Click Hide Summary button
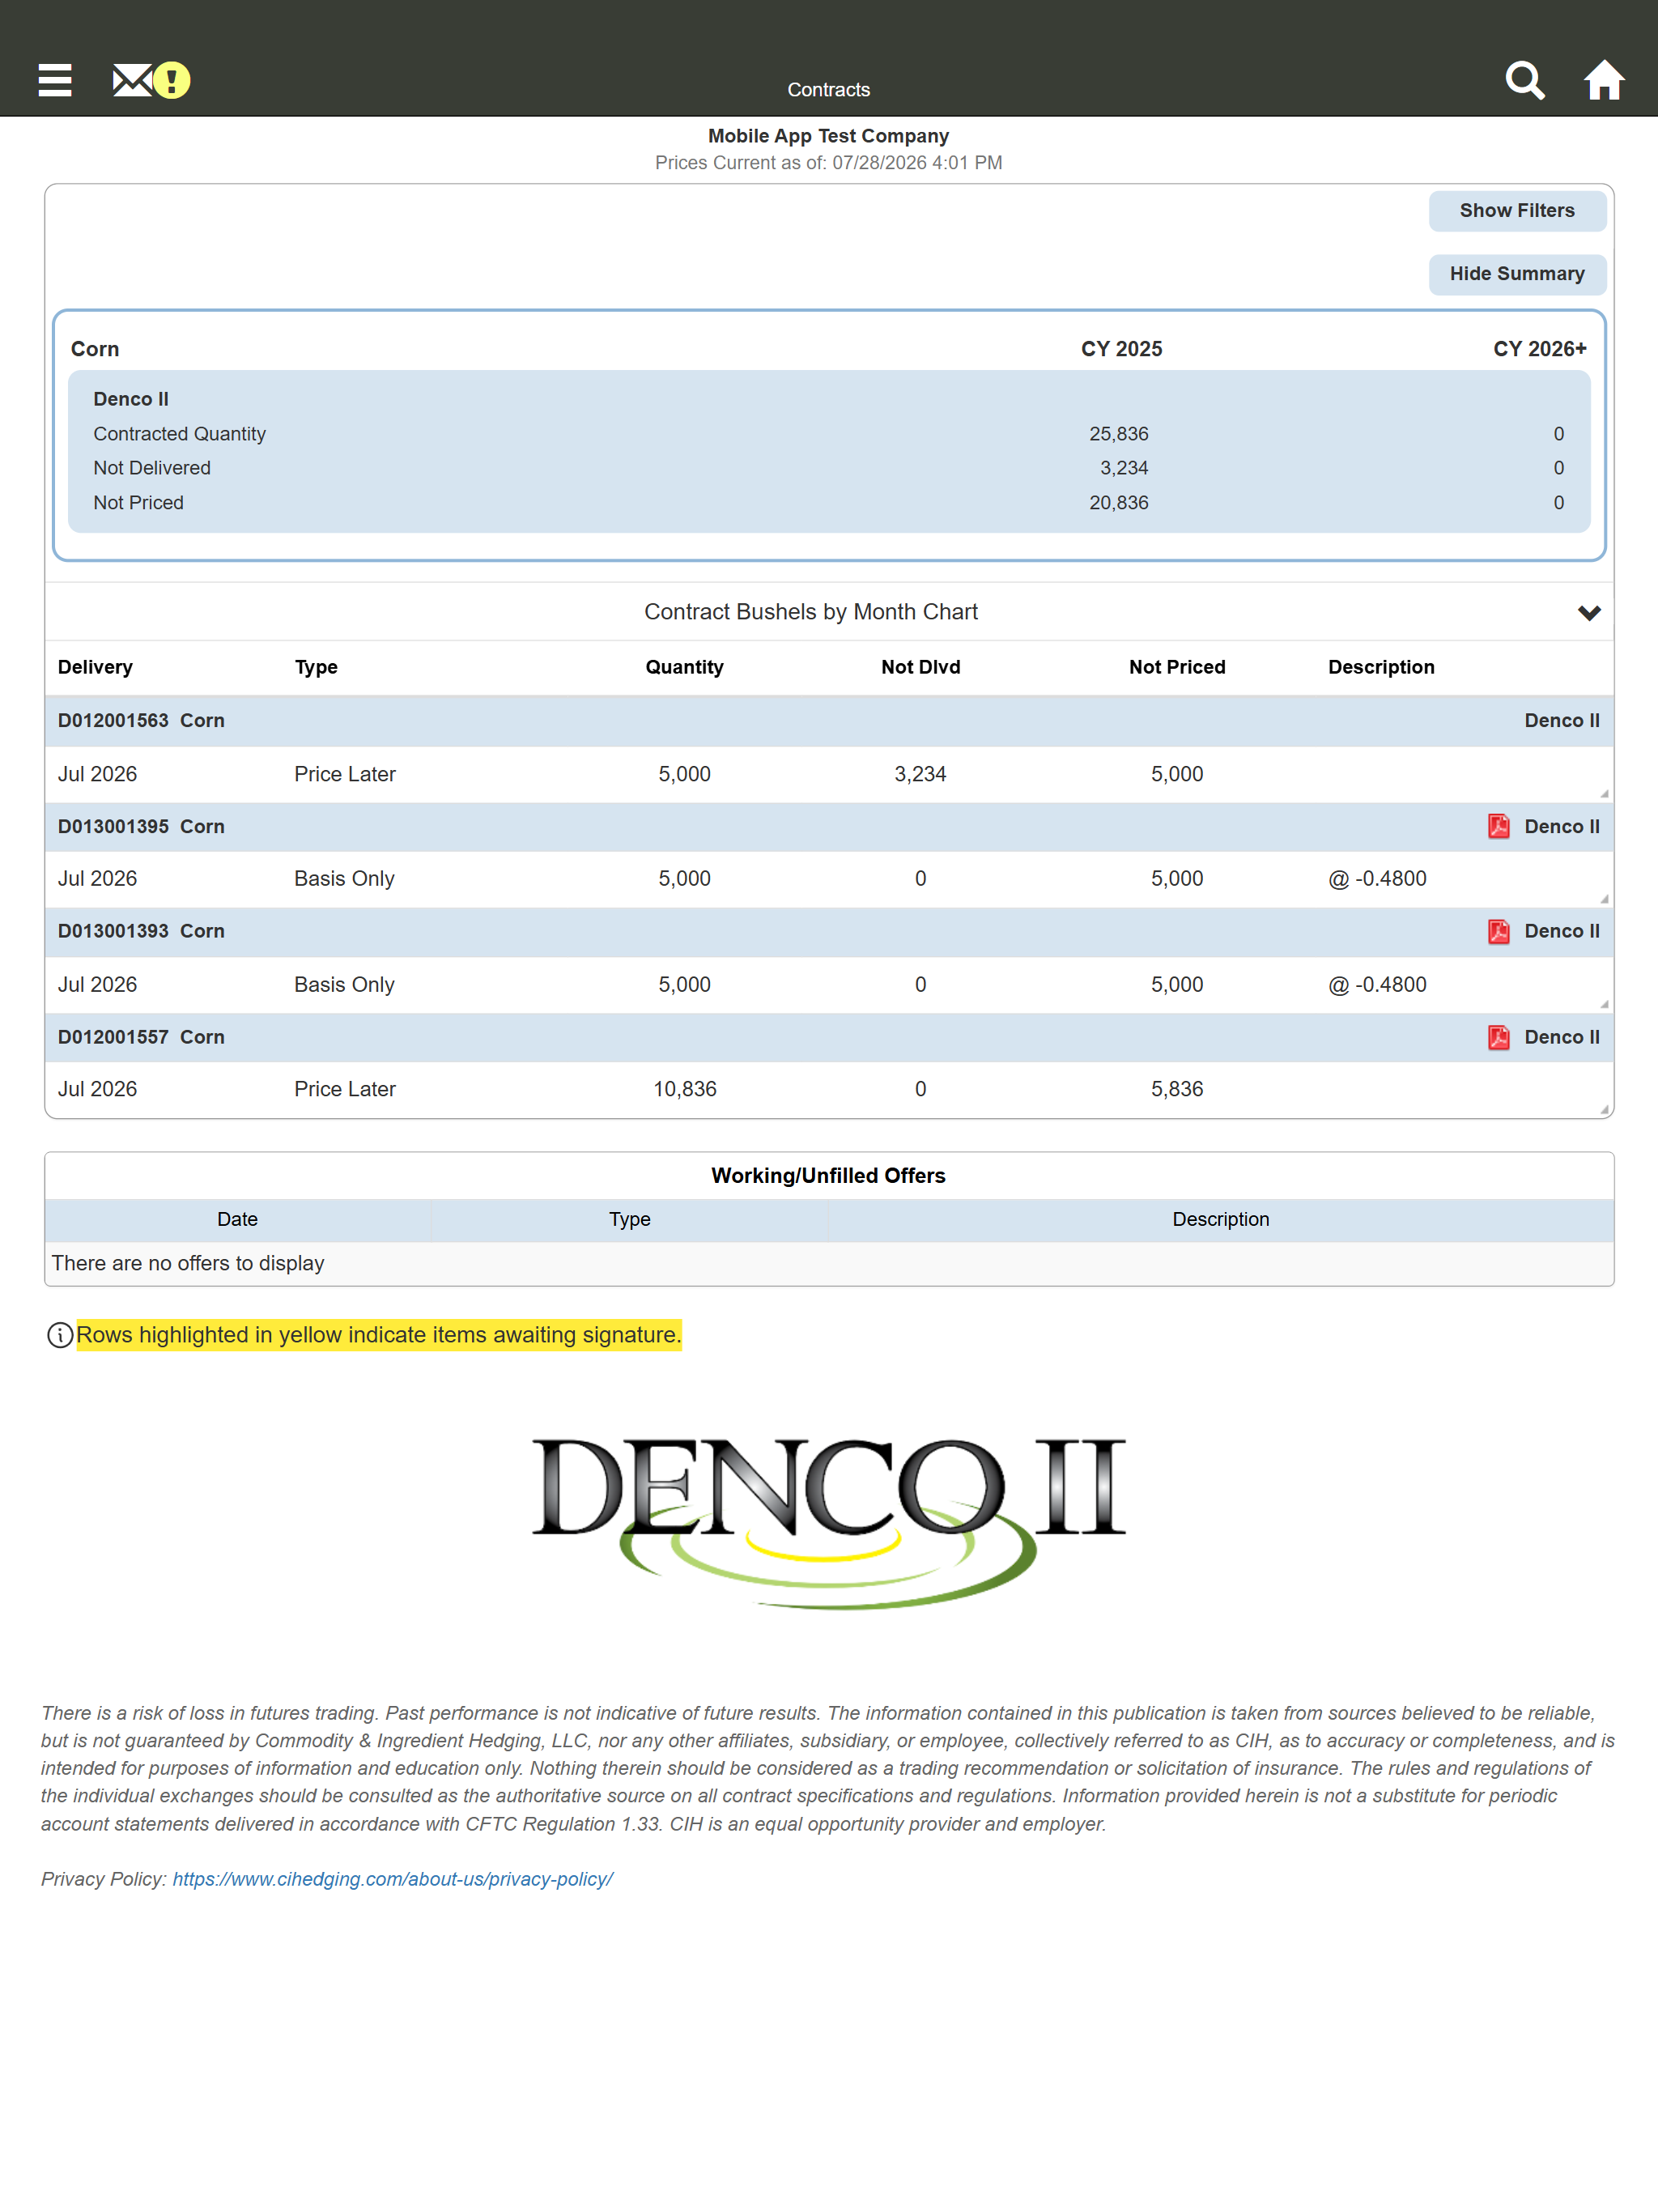This screenshot has height=2212, width=1658. (x=1517, y=274)
